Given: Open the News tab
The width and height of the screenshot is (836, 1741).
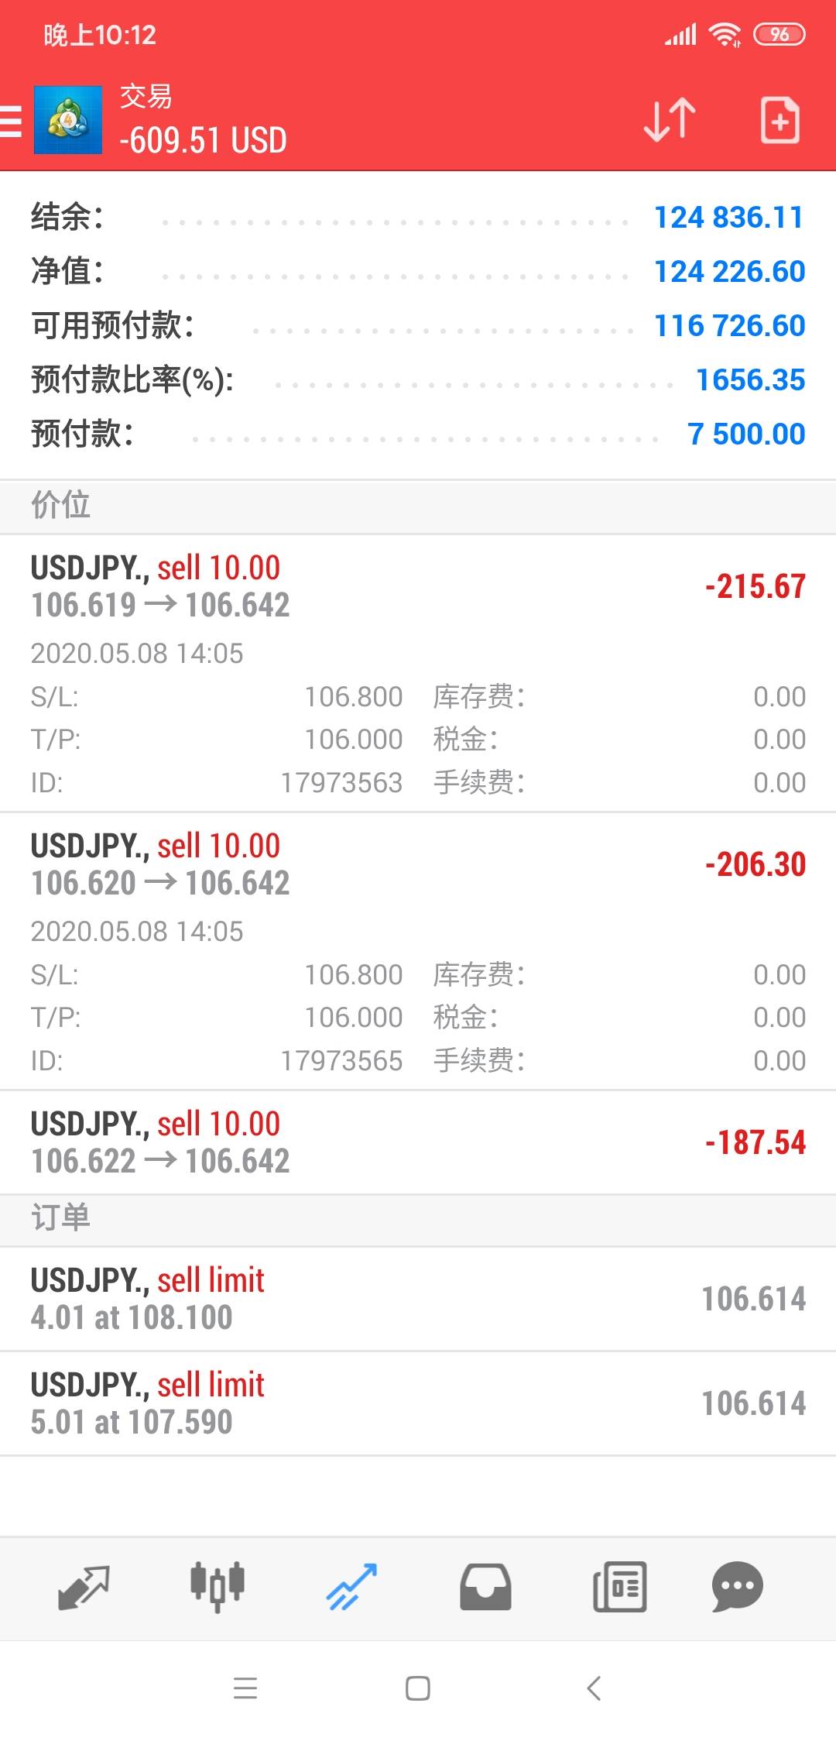Looking at the screenshot, I should [x=619, y=1588].
